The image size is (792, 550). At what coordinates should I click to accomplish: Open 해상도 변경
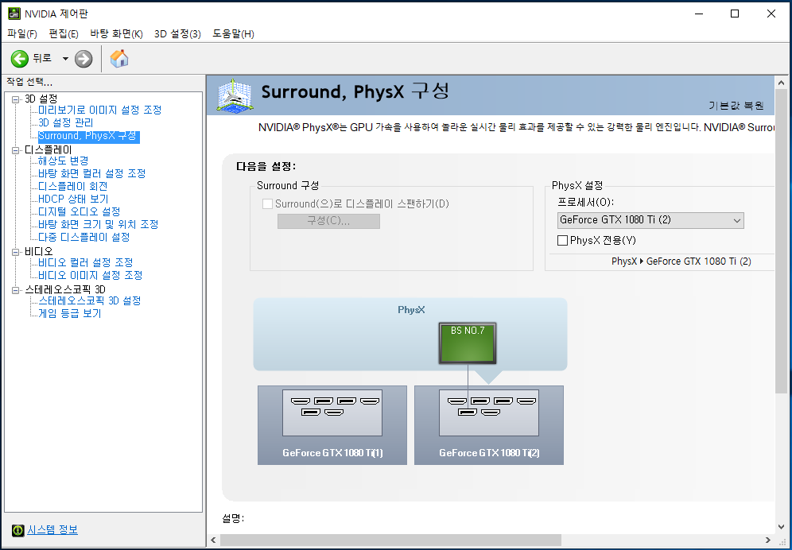(63, 161)
